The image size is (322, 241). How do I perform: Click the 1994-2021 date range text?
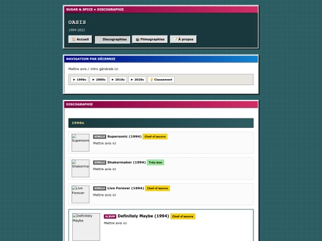(x=76, y=30)
